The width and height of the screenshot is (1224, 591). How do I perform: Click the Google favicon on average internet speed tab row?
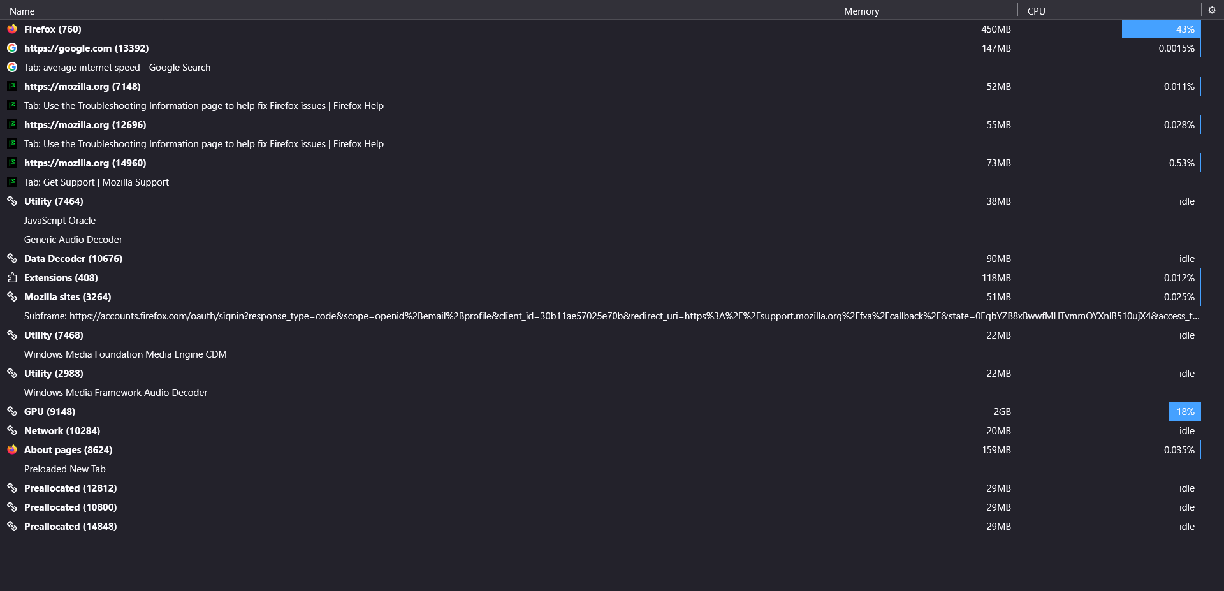click(x=12, y=67)
